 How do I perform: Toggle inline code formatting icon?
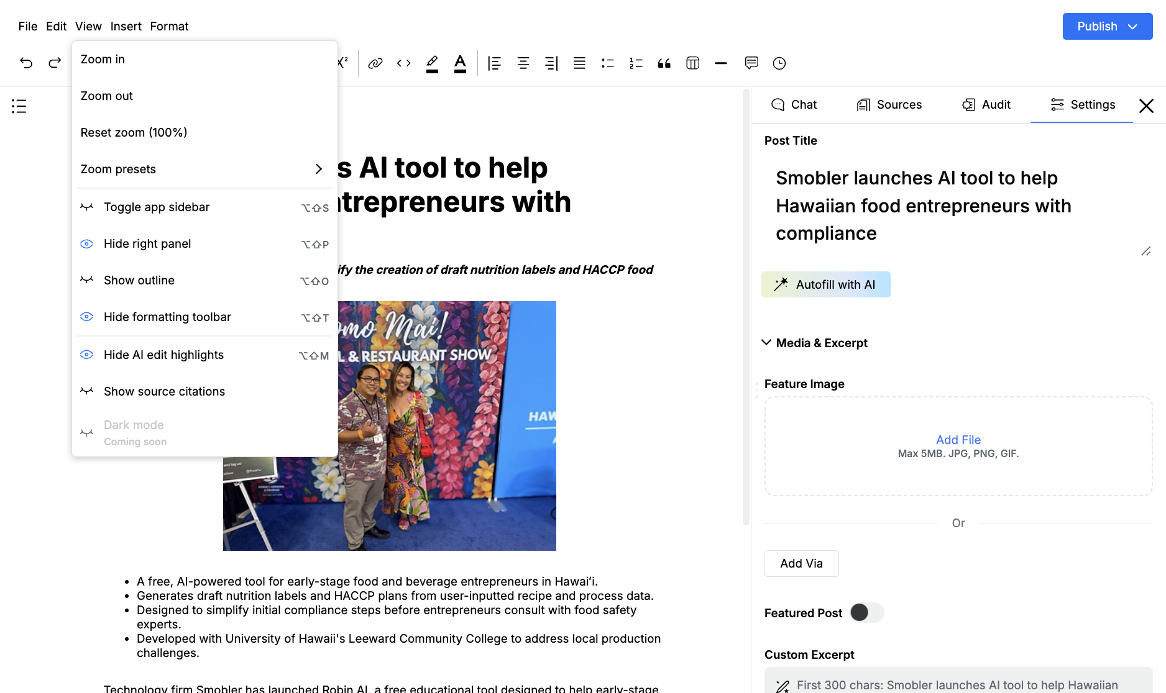pos(404,63)
